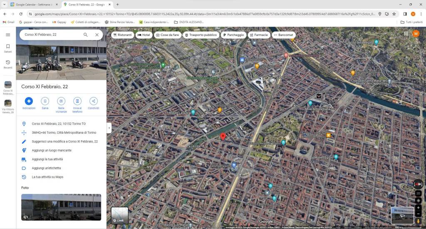426x229 pixels.
Task: Open Recenti recent places list
Action: click(8, 64)
